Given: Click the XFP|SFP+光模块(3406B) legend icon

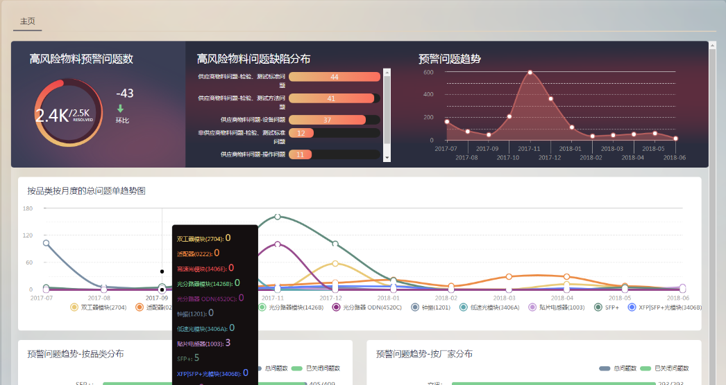Looking at the screenshot, I should point(632,307).
